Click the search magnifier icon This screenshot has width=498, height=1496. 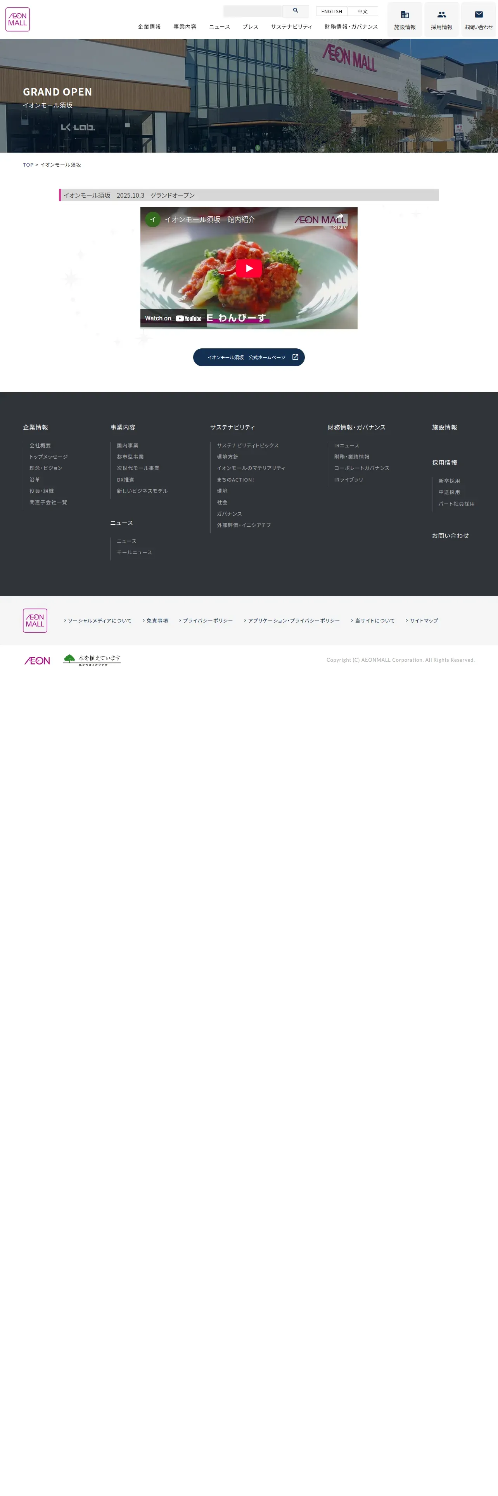point(296,10)
